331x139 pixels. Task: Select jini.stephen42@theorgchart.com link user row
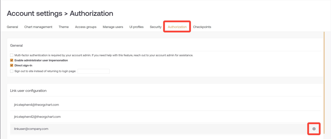[x=165, y=117]
